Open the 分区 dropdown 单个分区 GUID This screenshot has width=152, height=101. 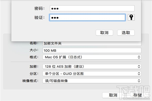pos(92,74)
